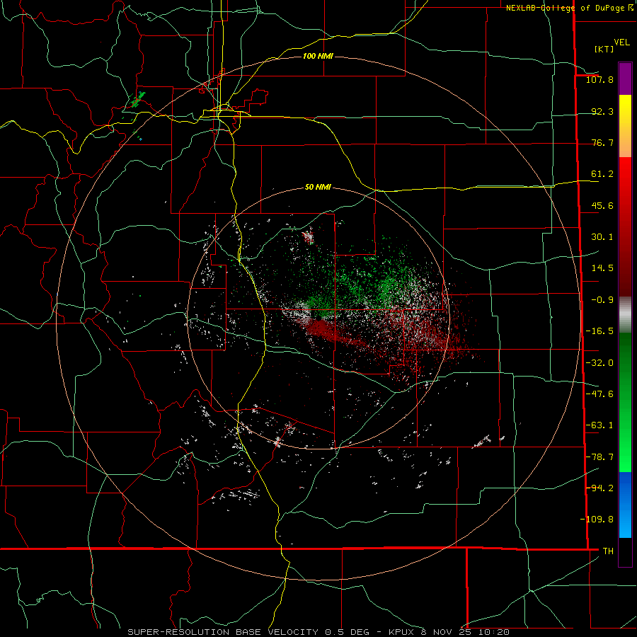This screenshot has width=637, height=637.
Task: Click the -78.7 legend value
Action: (x=599, y=457)
